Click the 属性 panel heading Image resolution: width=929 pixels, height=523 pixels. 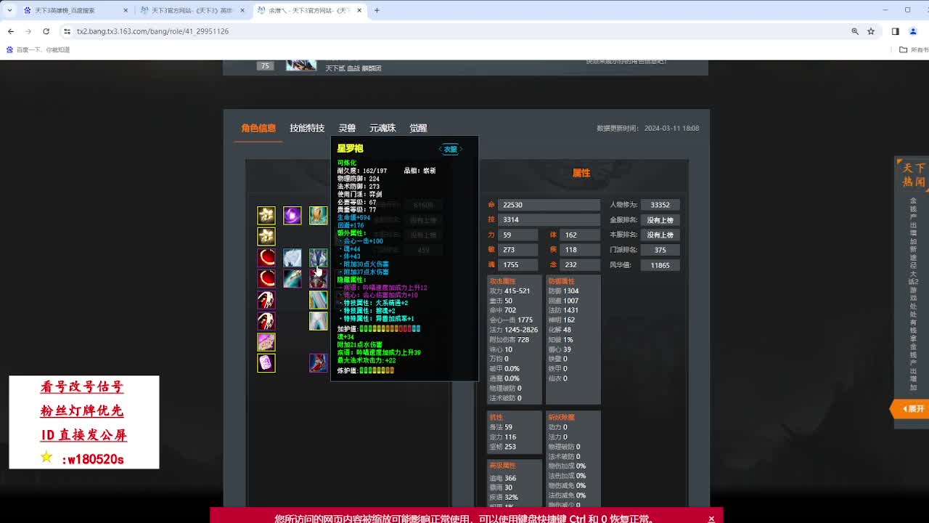click(581, 173)
